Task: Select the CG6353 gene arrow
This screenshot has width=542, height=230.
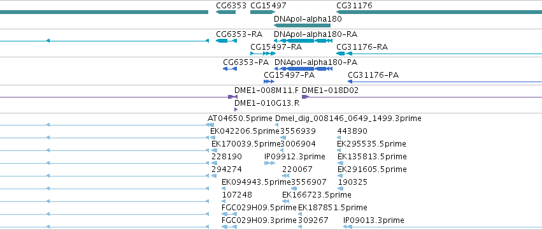Action: tap(225, 12)
